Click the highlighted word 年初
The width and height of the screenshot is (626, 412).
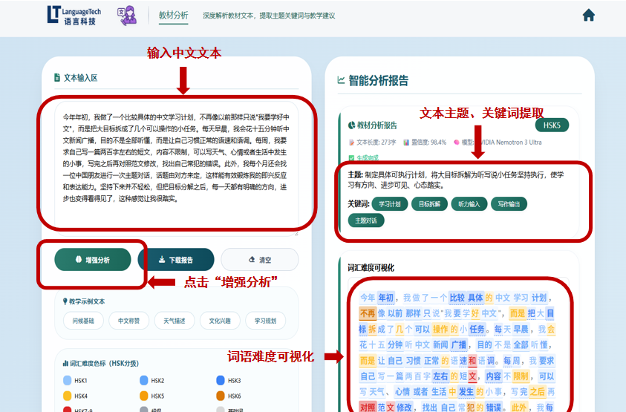coord(386,298)
